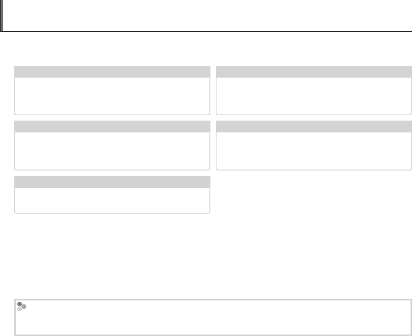Viewport: 412px width, 336px height.
Task: Click the middle-right card's gray header bar
Action: pos(314,126)
